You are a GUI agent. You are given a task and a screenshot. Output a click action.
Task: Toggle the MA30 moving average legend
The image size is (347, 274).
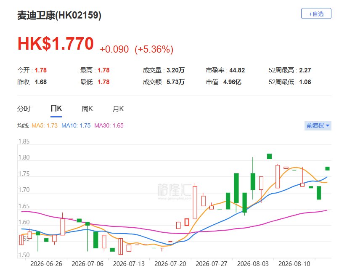pos(109,125)
